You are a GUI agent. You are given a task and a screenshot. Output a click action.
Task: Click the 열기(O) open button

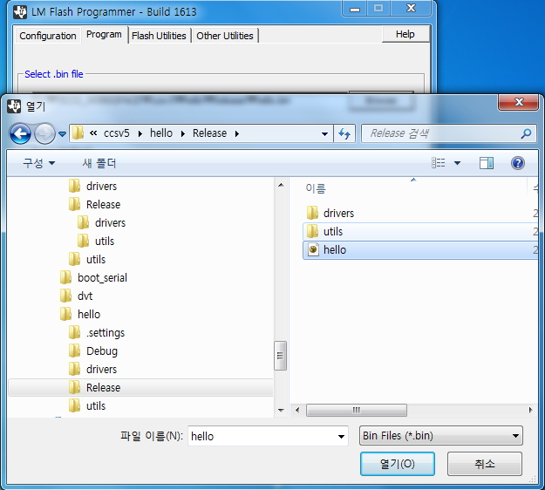tap(398, 464)
